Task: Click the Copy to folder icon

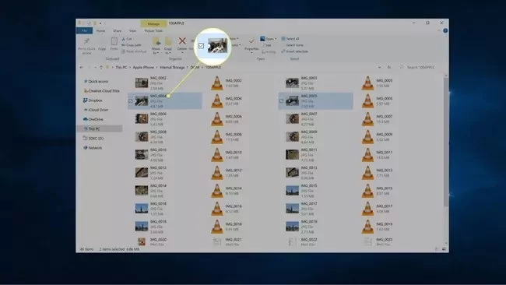Action: [x=168, y=41]
